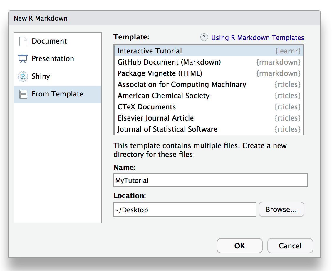Choose Package Vignette (HTML) template
Image resolution: width=332 pixels, height=271 pixels.
tap(160, 73)
